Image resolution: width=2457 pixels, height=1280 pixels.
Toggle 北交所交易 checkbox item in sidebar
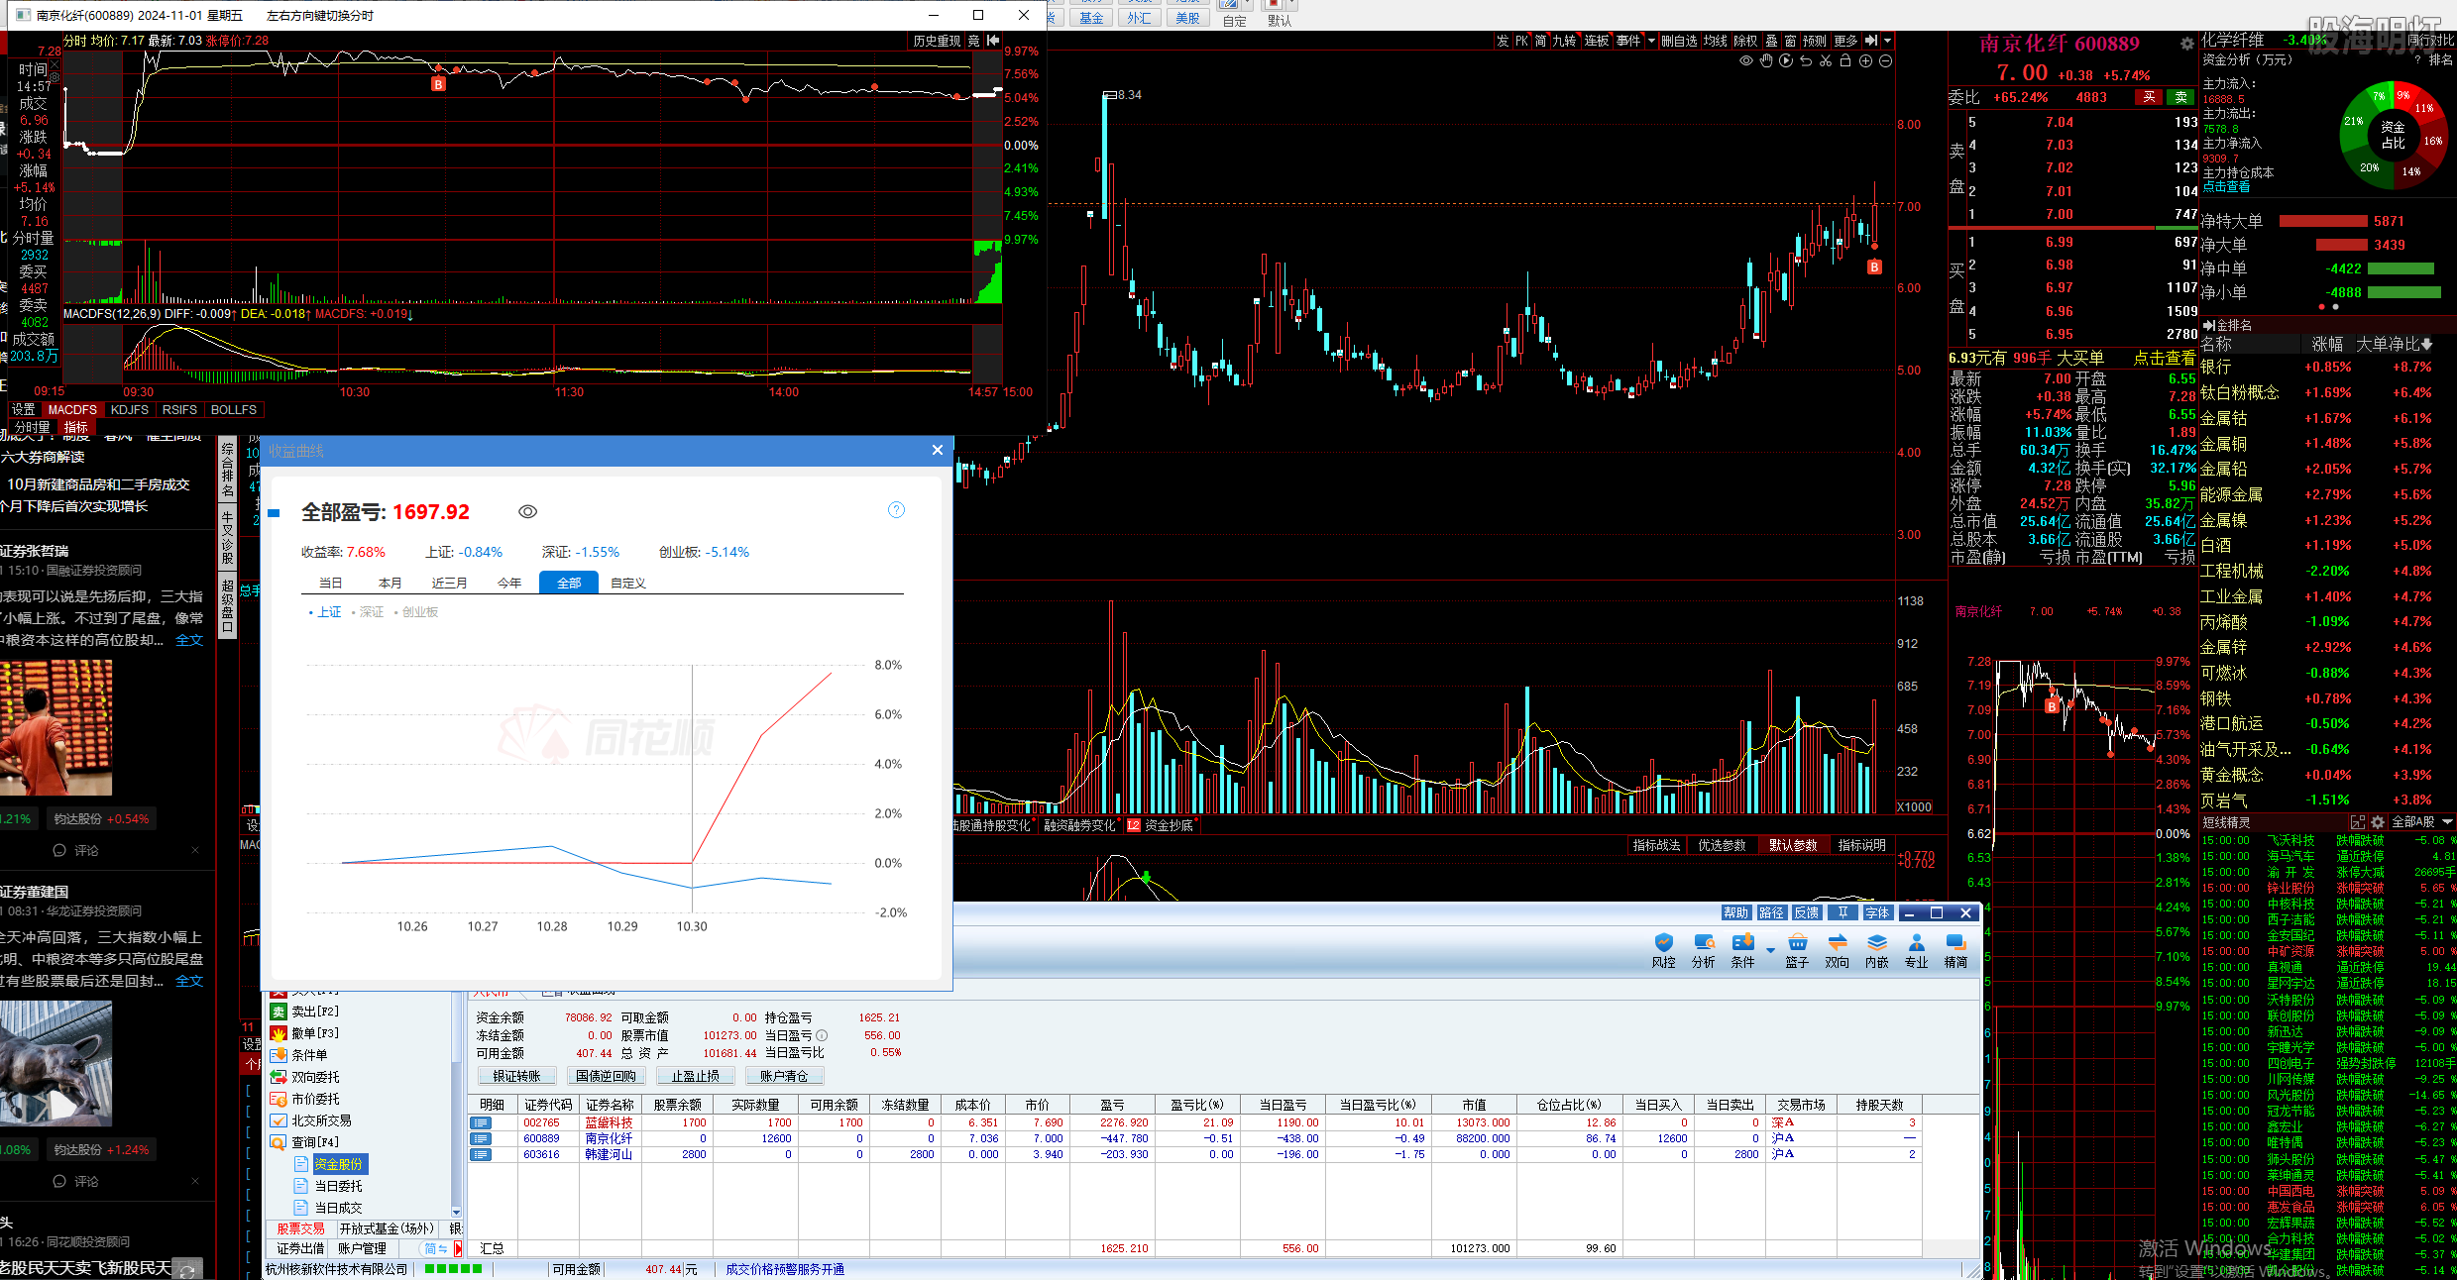[311, 1120]
